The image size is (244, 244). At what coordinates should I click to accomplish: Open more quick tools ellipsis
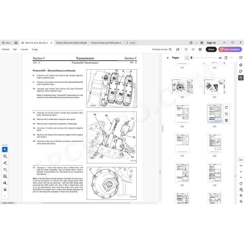pyautogui.click(x=5, y=196)
